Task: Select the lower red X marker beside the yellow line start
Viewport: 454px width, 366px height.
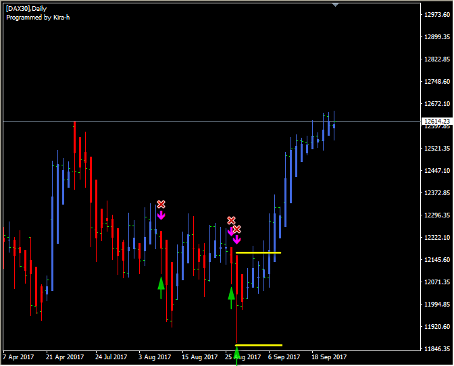Action: (236, 230)
